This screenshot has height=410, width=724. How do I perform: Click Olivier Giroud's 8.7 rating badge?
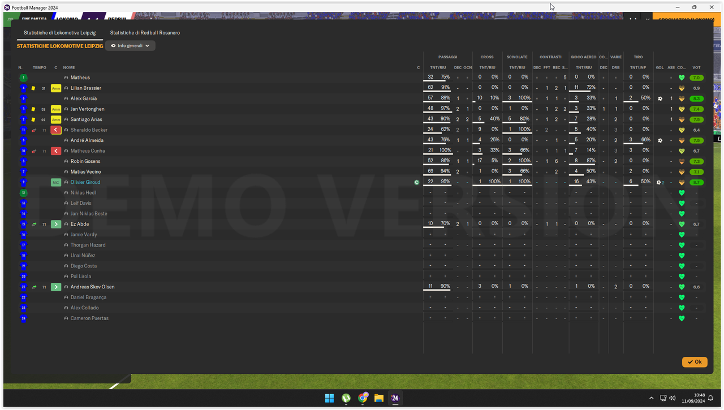coord(696,182)
